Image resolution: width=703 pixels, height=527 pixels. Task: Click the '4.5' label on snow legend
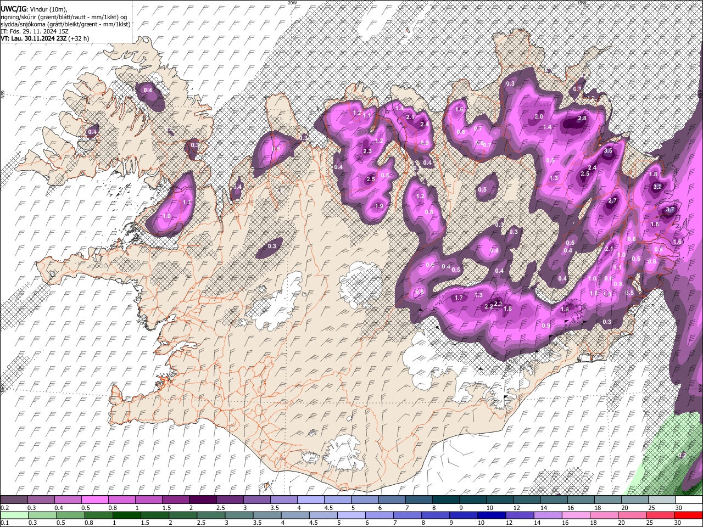(328, 508)
